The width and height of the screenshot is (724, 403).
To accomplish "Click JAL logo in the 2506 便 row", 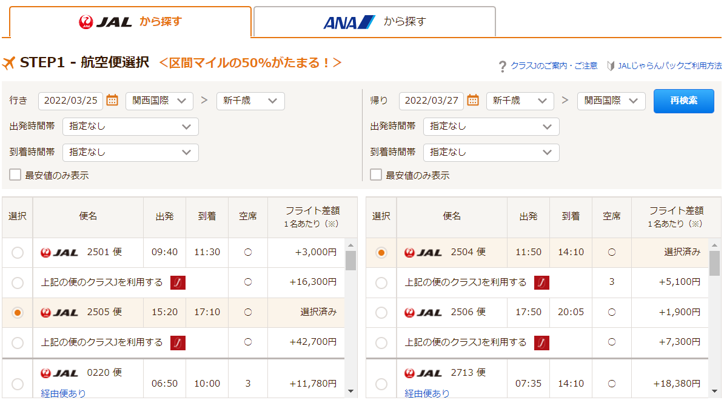I will [x=423, y=313].
